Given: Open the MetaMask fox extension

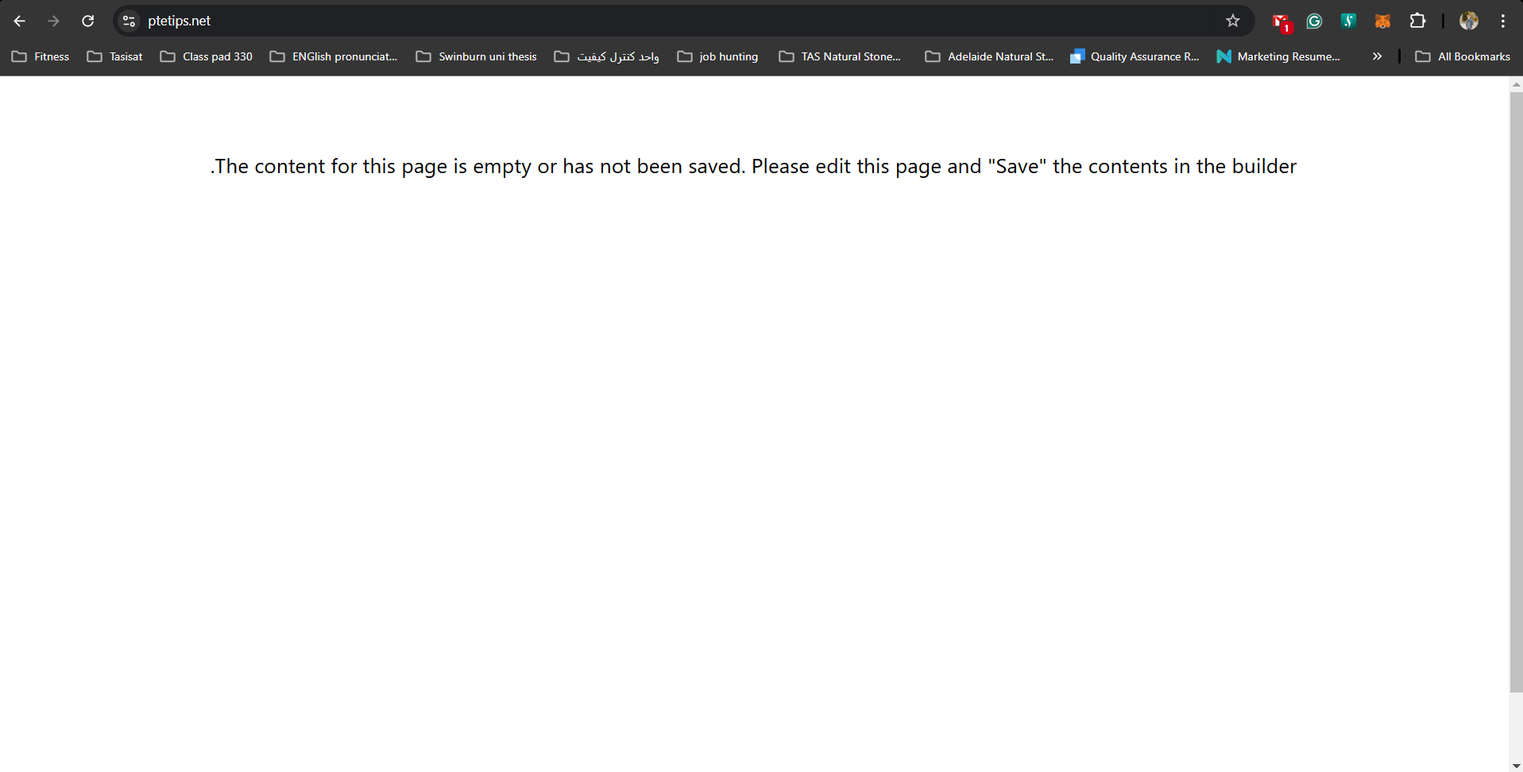Looking at the screenshot, I should (1383, 21).
